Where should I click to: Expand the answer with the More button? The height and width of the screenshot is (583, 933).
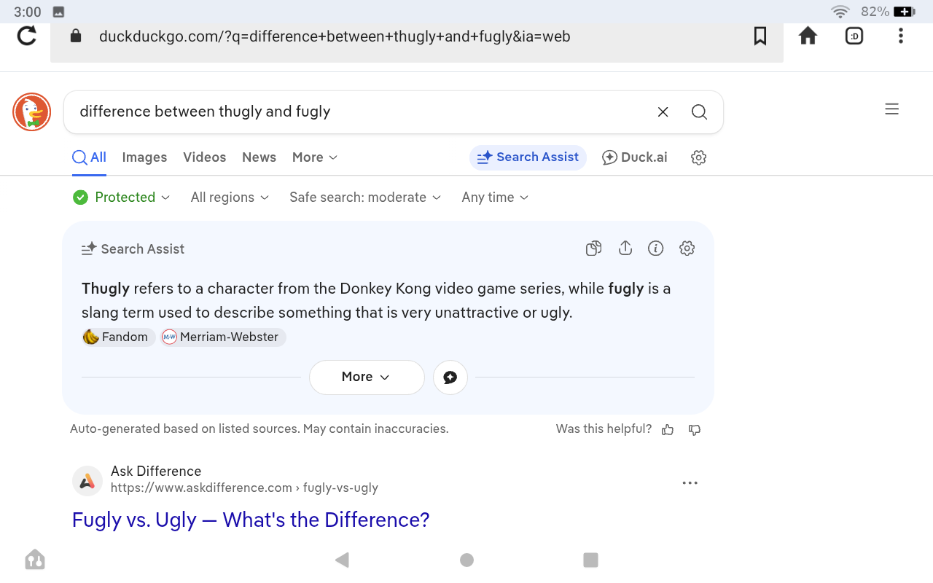(x=367, y=377)
